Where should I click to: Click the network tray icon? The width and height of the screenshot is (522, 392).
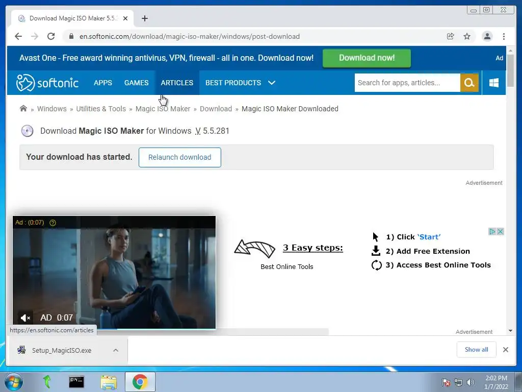point(458,382)
